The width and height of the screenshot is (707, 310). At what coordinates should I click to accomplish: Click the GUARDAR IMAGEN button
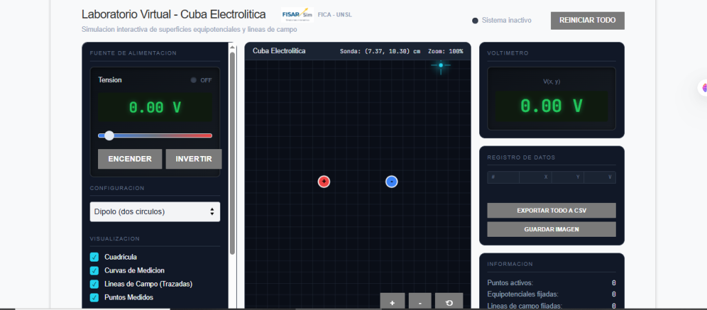tap(551, 229)
